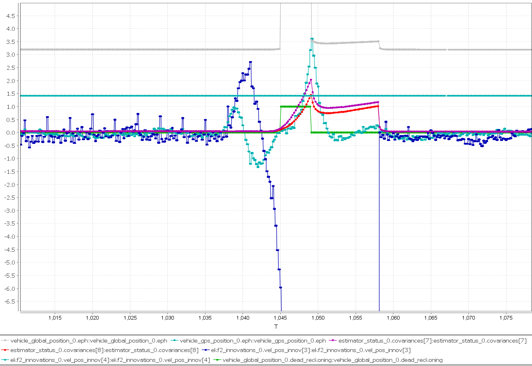532x366 pixels.
Task: Select the -6.0 y-axis tick label
Action: pos(10,289)
